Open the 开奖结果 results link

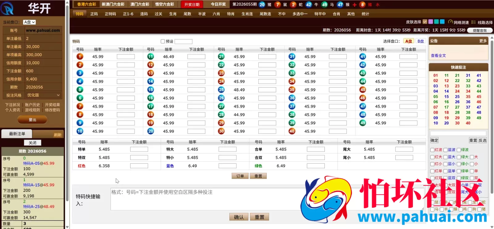[52, 105]
